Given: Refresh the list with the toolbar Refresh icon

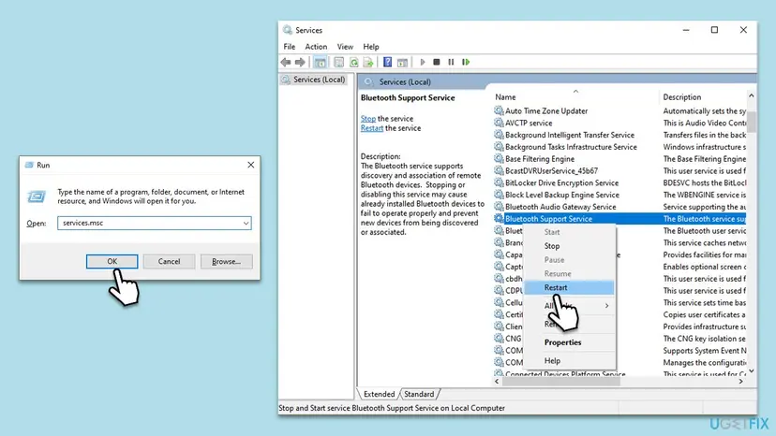Looking at the screenshot, I should tap(354, 63).
